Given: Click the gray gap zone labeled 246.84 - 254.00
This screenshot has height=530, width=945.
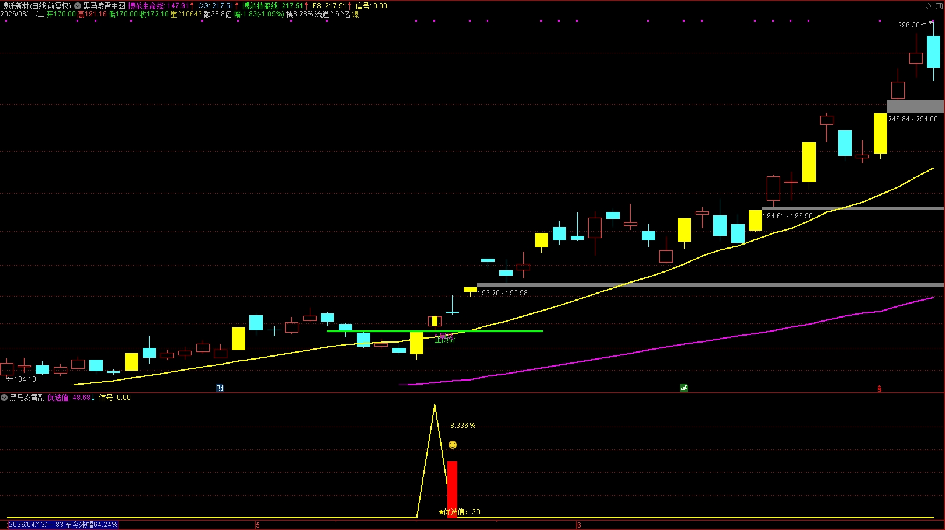Looking at the screenshot, I should 915,107.
